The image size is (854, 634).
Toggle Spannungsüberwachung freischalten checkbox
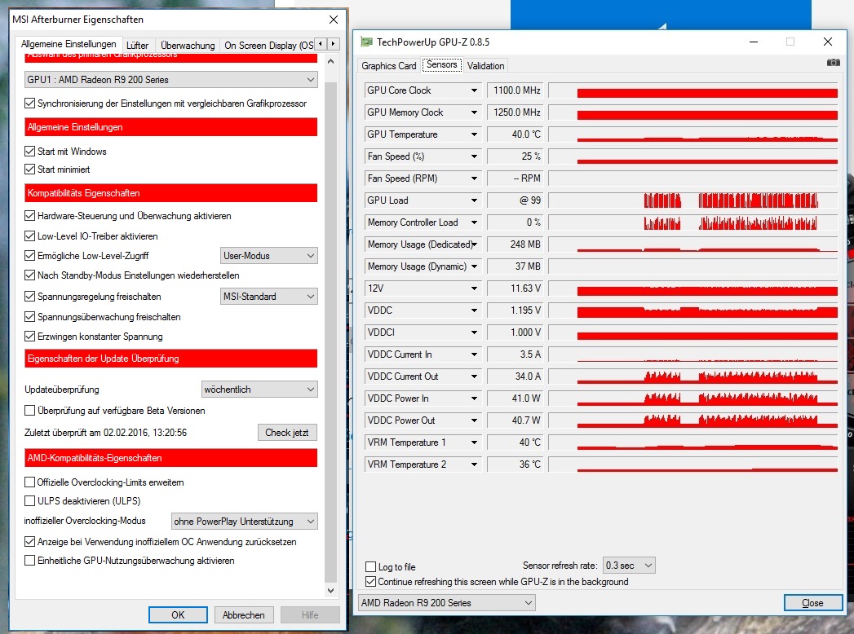[30, 316]
